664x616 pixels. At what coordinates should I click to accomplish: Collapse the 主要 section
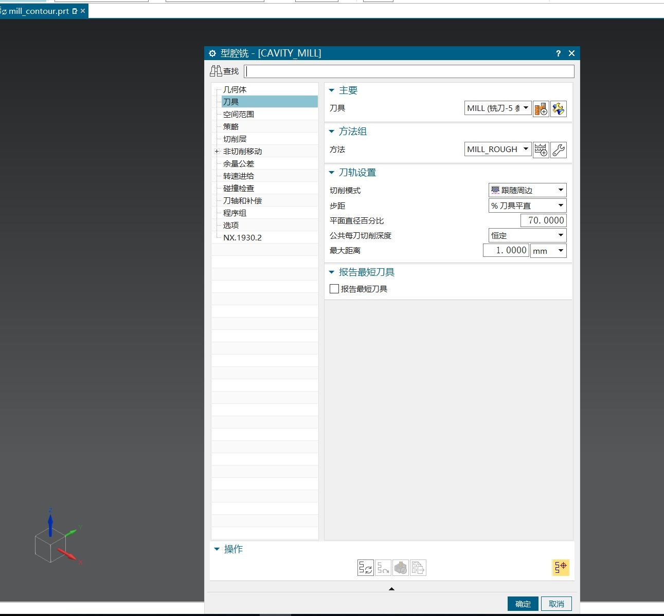click(x=332, y=90)
